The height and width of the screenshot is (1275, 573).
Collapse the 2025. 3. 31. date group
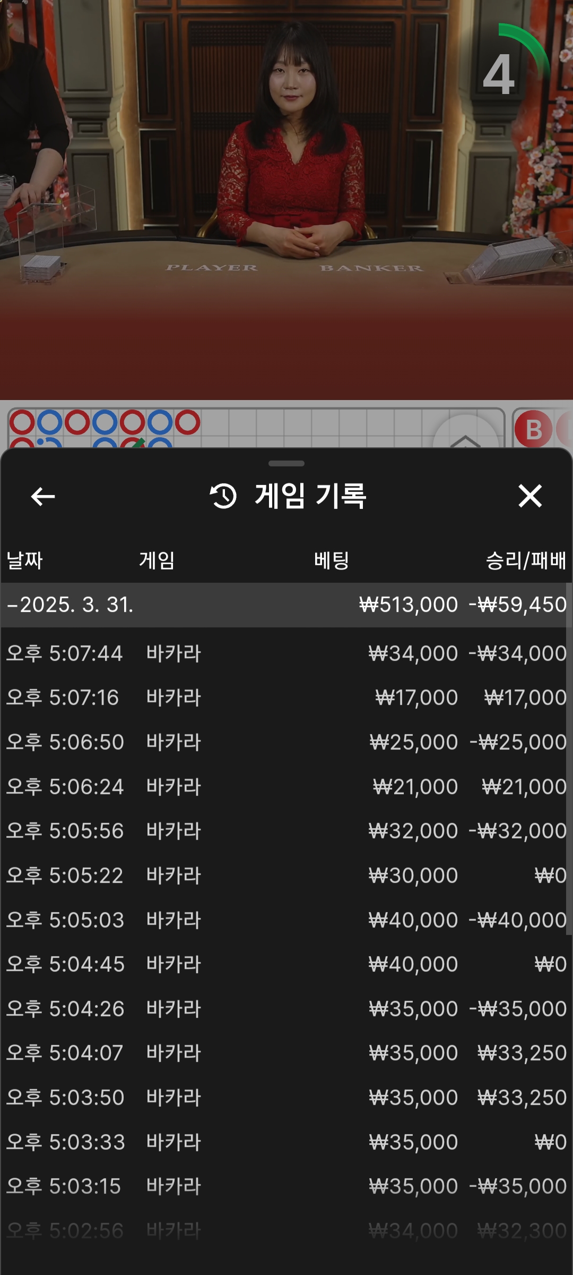(70, 605)
